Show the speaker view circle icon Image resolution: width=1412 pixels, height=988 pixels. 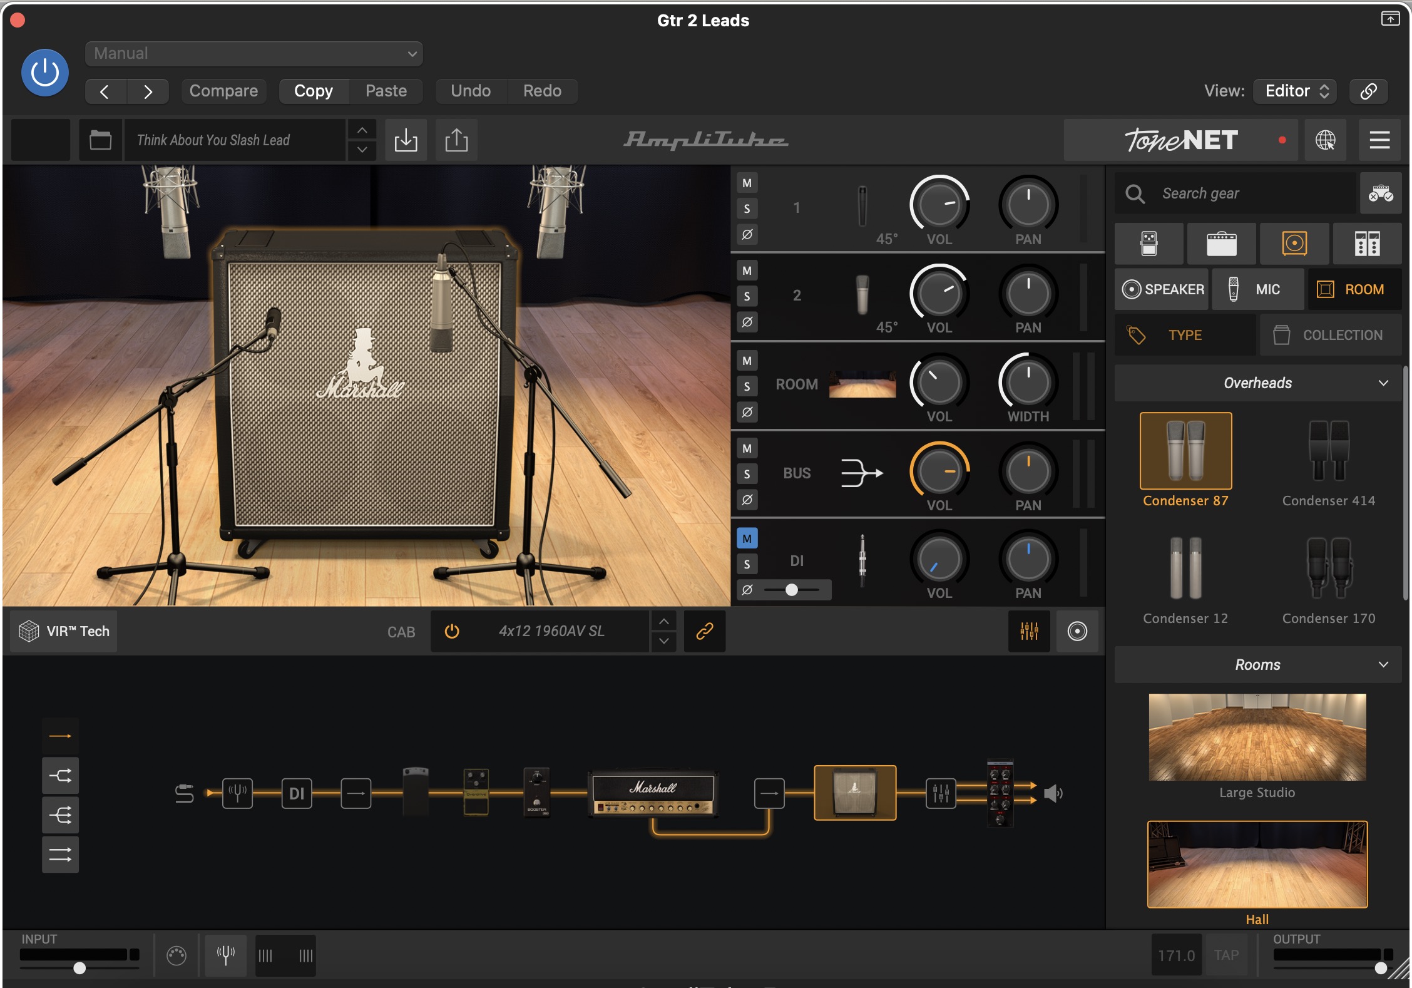tap(1077, 631)
